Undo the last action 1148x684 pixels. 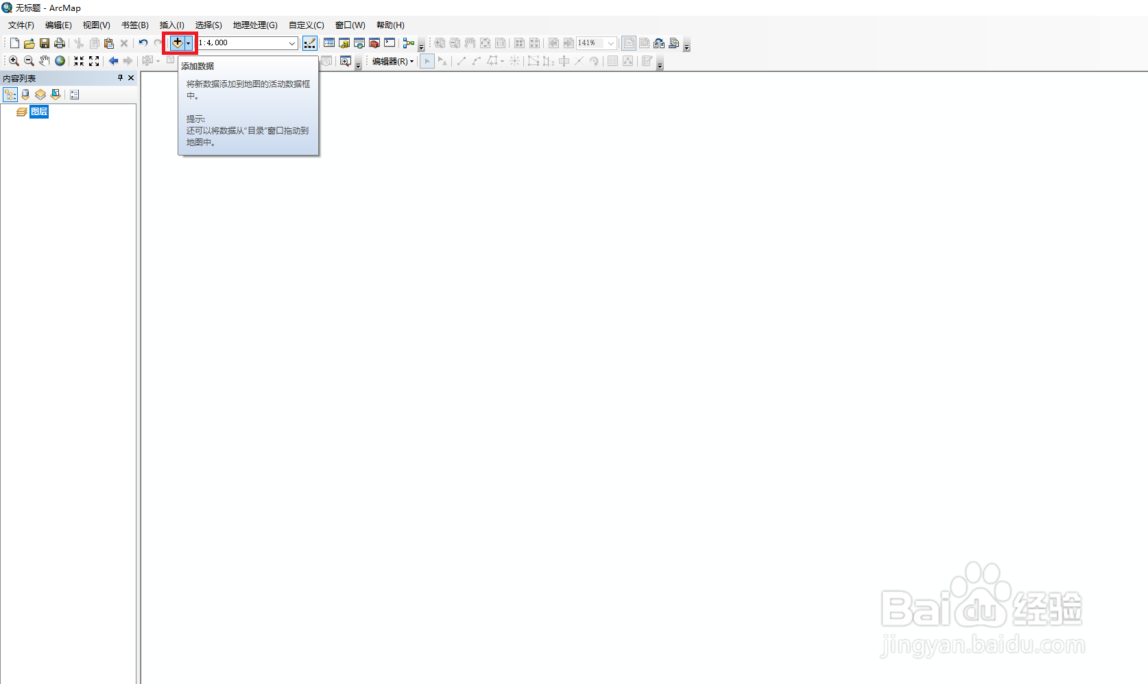coord(143,43)
